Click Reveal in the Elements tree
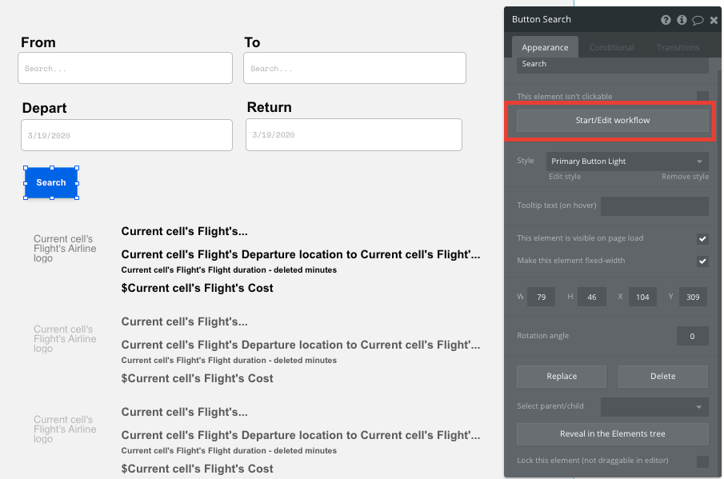This screenshot has width=724, height=479. (612, 434)
